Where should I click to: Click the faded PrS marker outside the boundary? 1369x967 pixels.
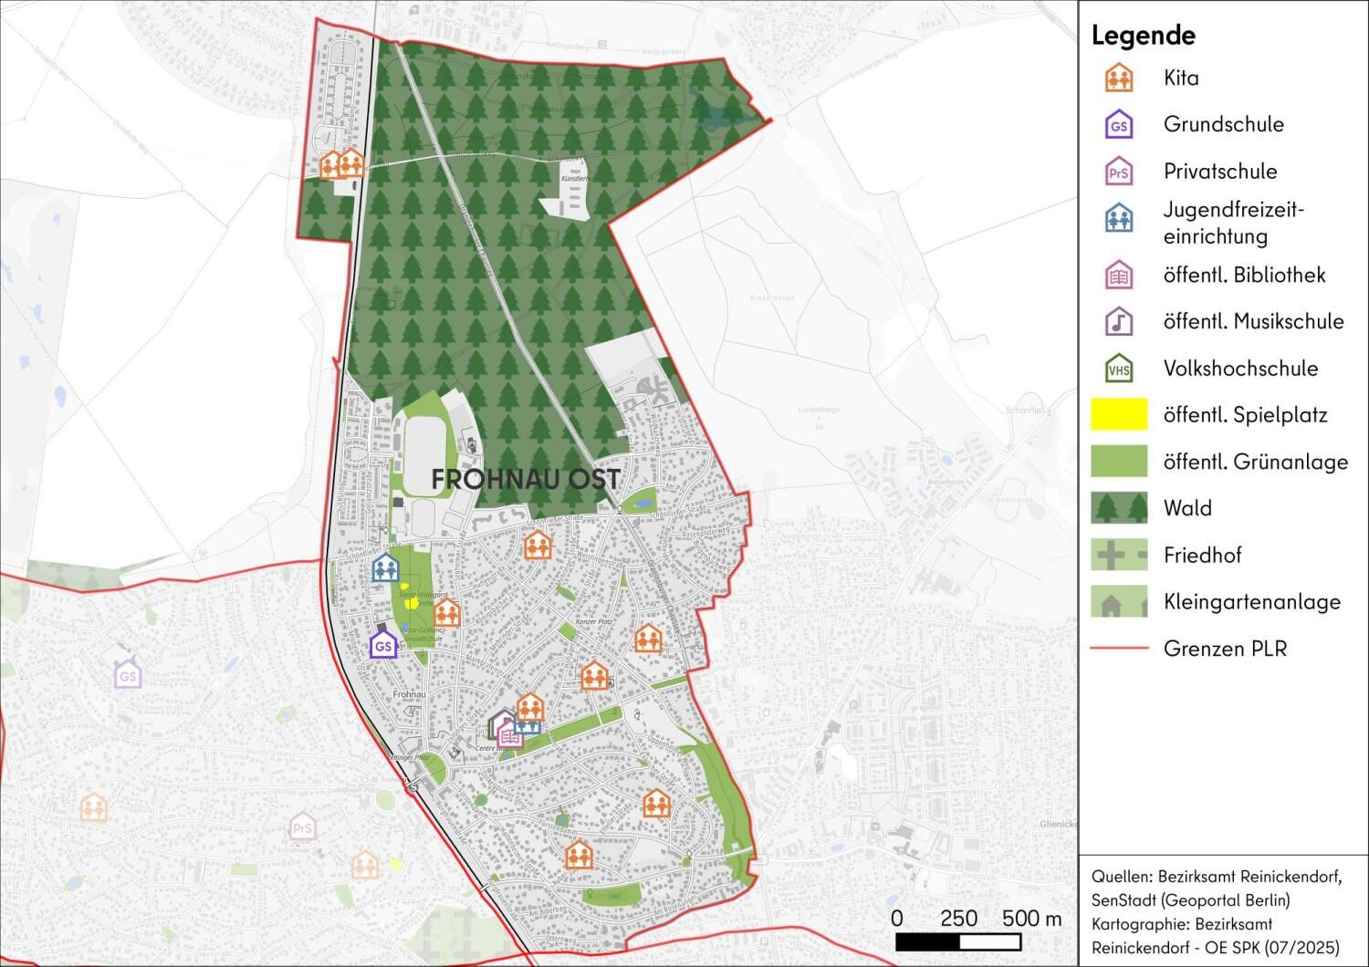[x=302, y=828]
